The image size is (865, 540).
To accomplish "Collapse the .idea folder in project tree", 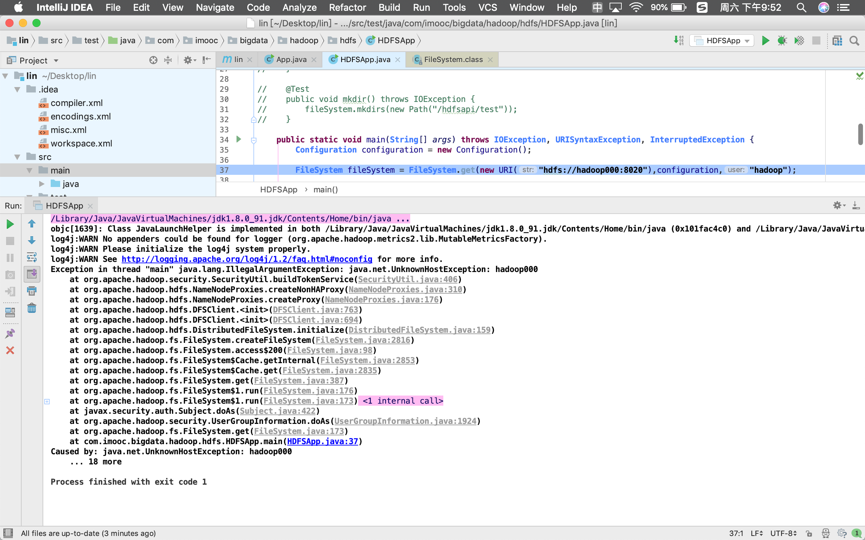I will [17, 90].
